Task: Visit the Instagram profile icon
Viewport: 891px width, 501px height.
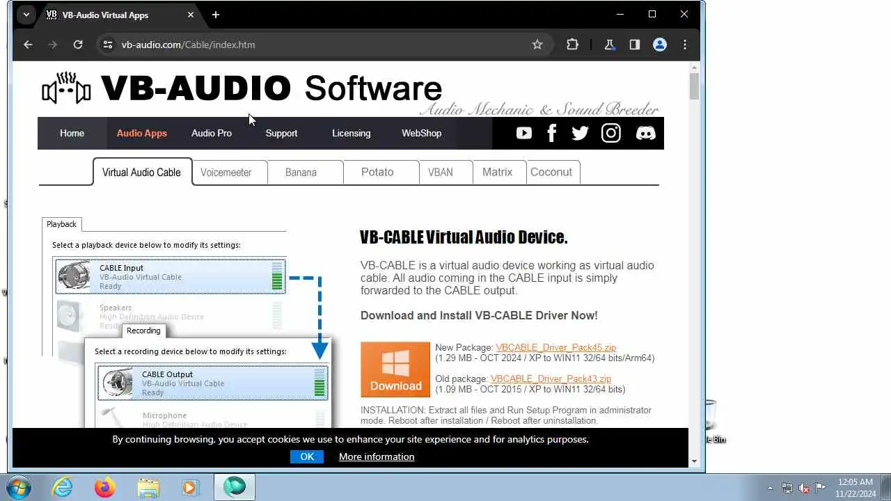Action: [611, 133]
